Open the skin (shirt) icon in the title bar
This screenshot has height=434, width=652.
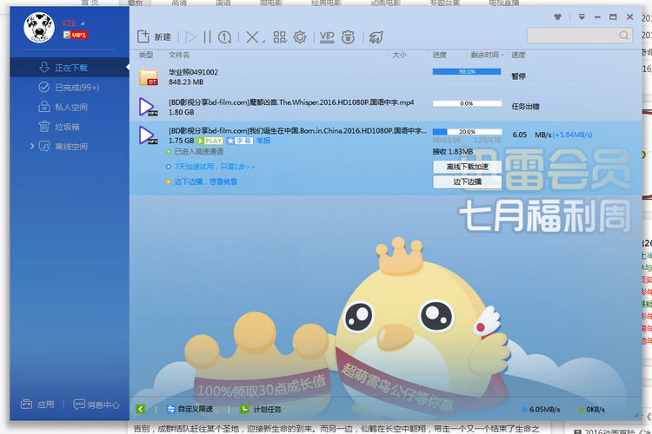click(557, 16)
